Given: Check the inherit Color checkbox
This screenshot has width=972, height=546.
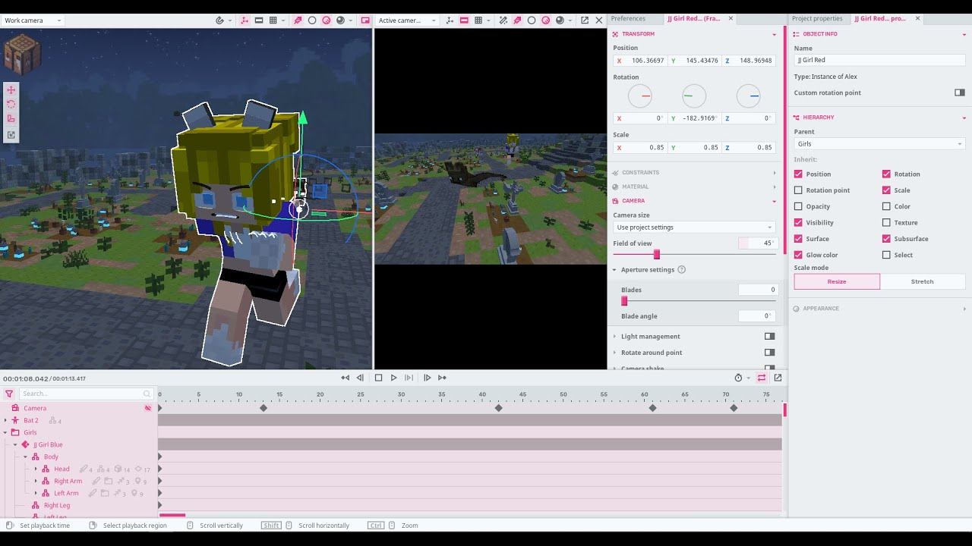Looking at the screenshot, I should [x=886, y=206].
